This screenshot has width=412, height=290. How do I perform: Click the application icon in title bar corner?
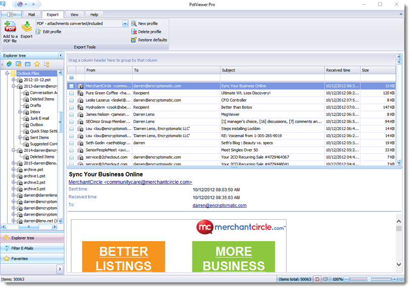tap(3, 4)
